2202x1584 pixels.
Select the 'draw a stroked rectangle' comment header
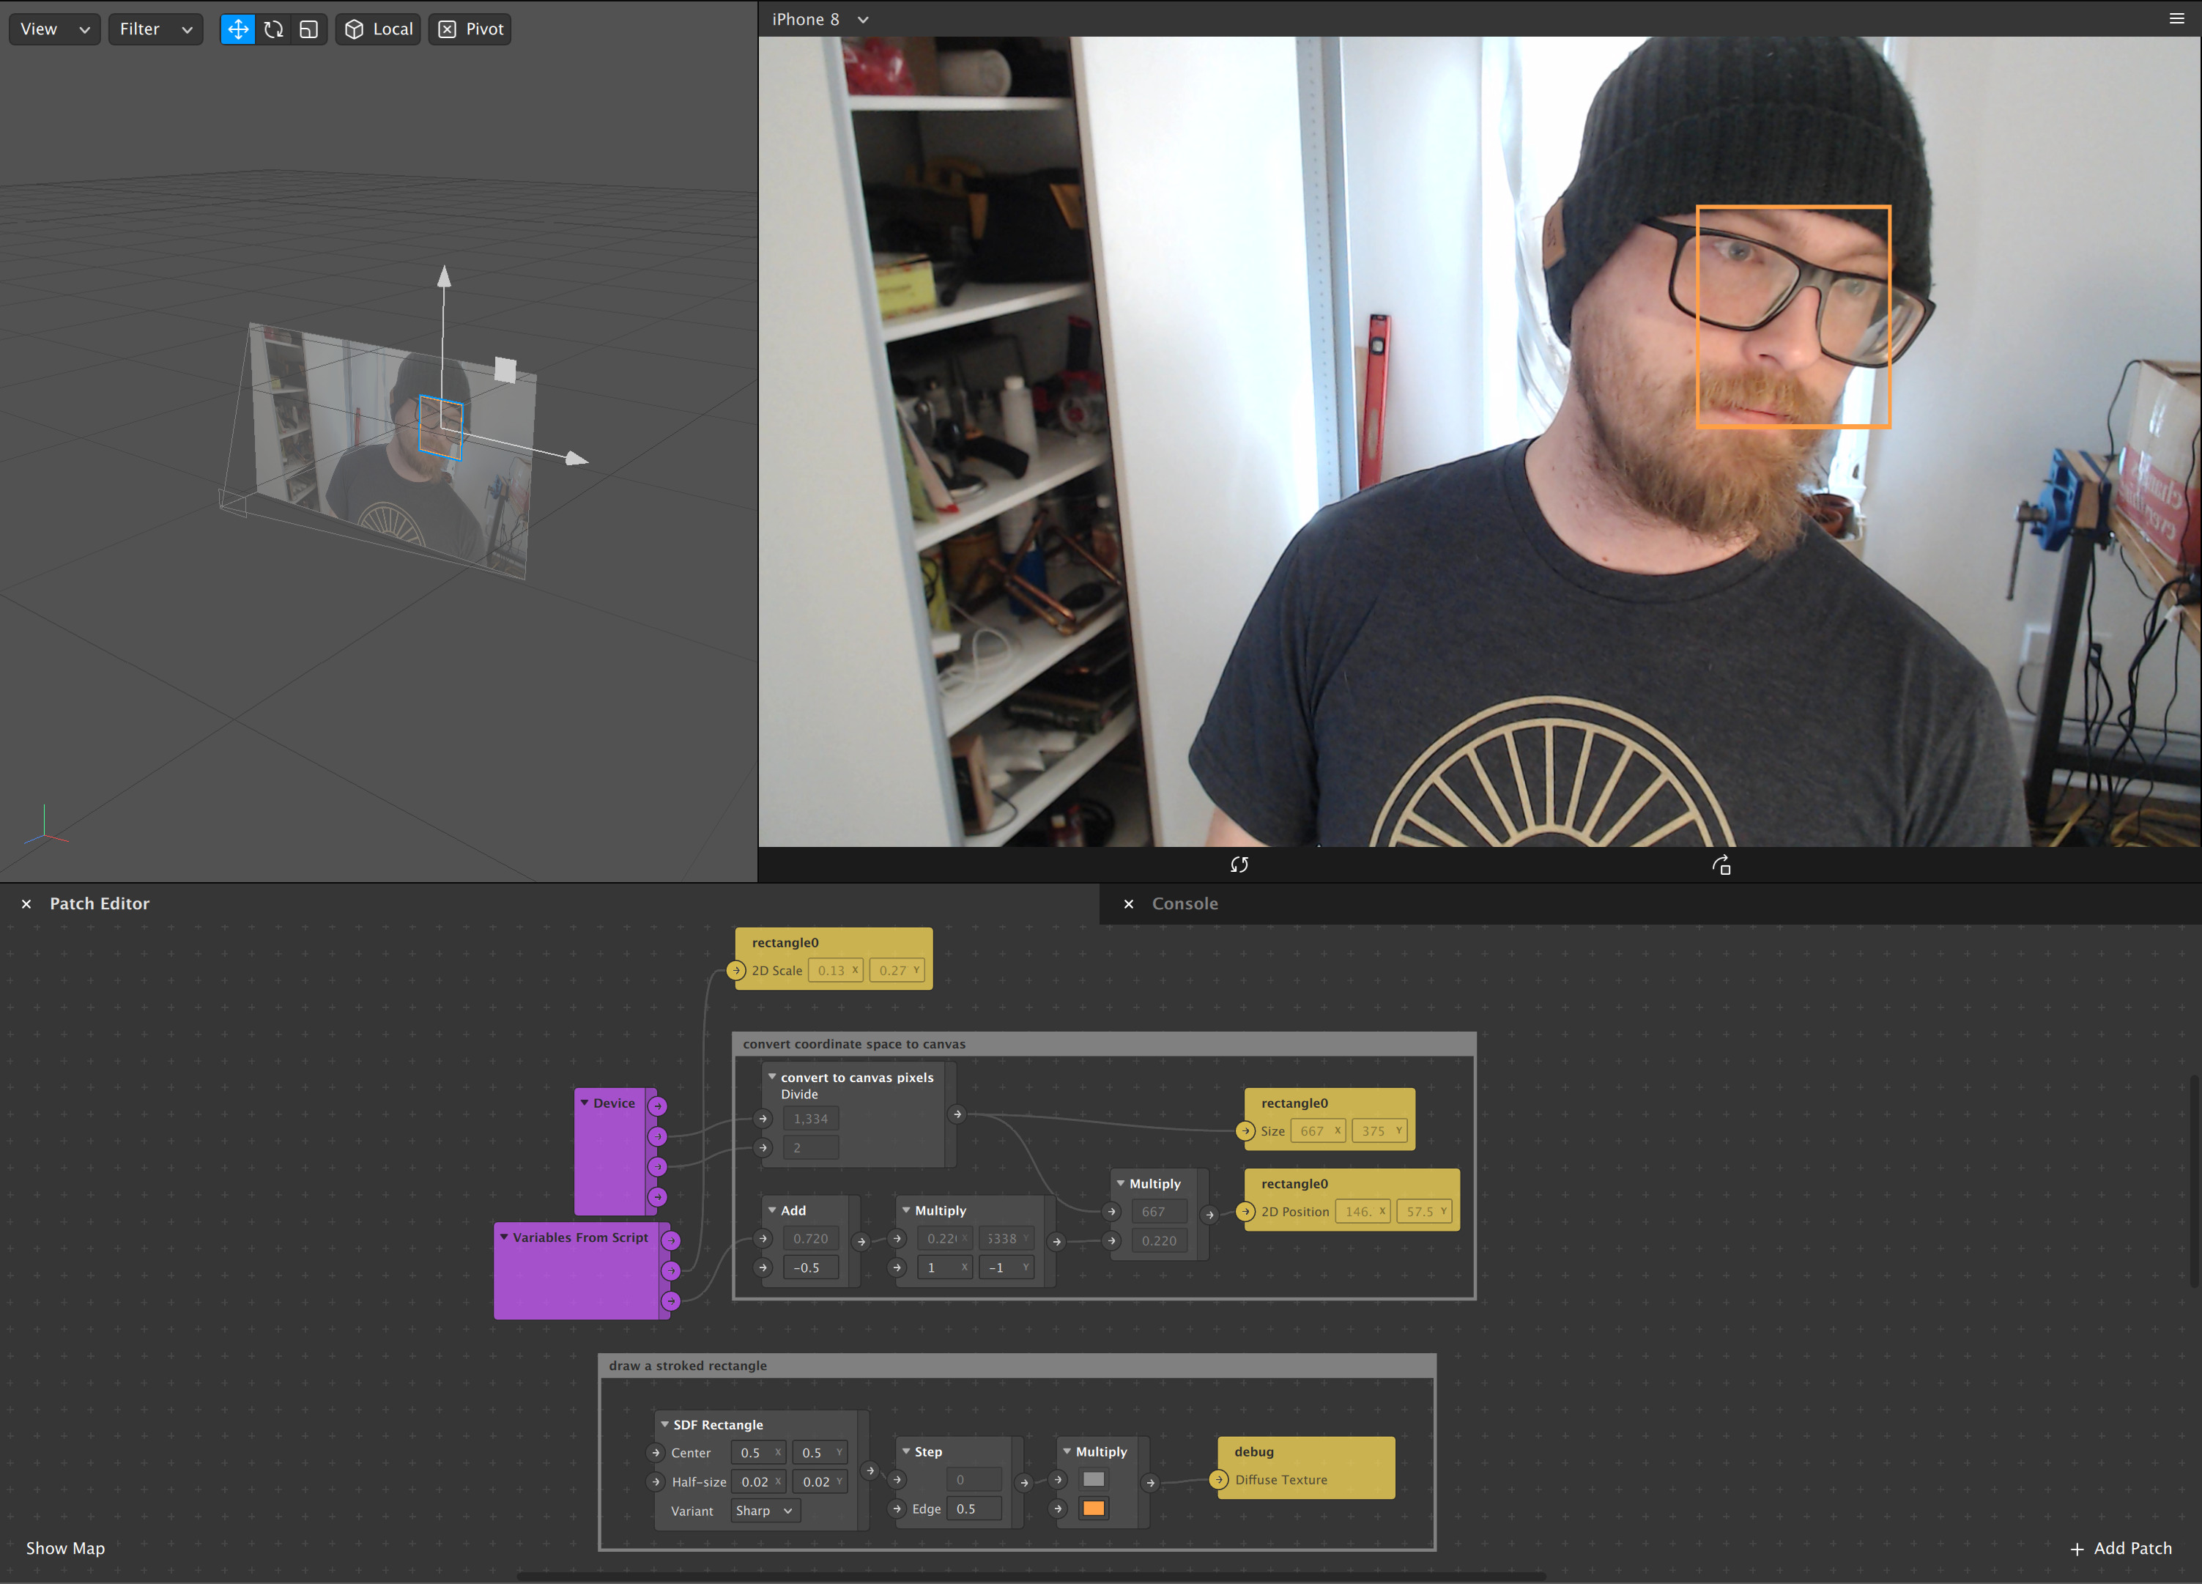[x=1017, y=1366]
